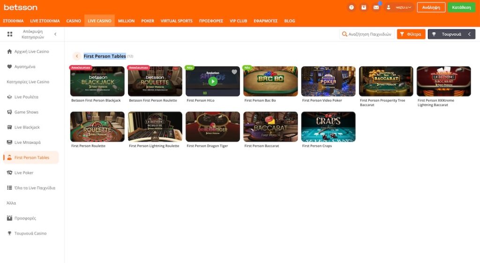Click the help question mark icon
Screen dimensions: 480x263
(x=352, y=8)
